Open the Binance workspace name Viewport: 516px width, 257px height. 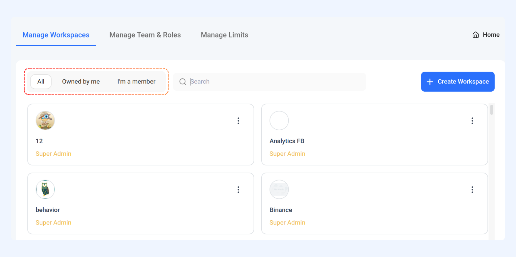[x=281, y=210]
